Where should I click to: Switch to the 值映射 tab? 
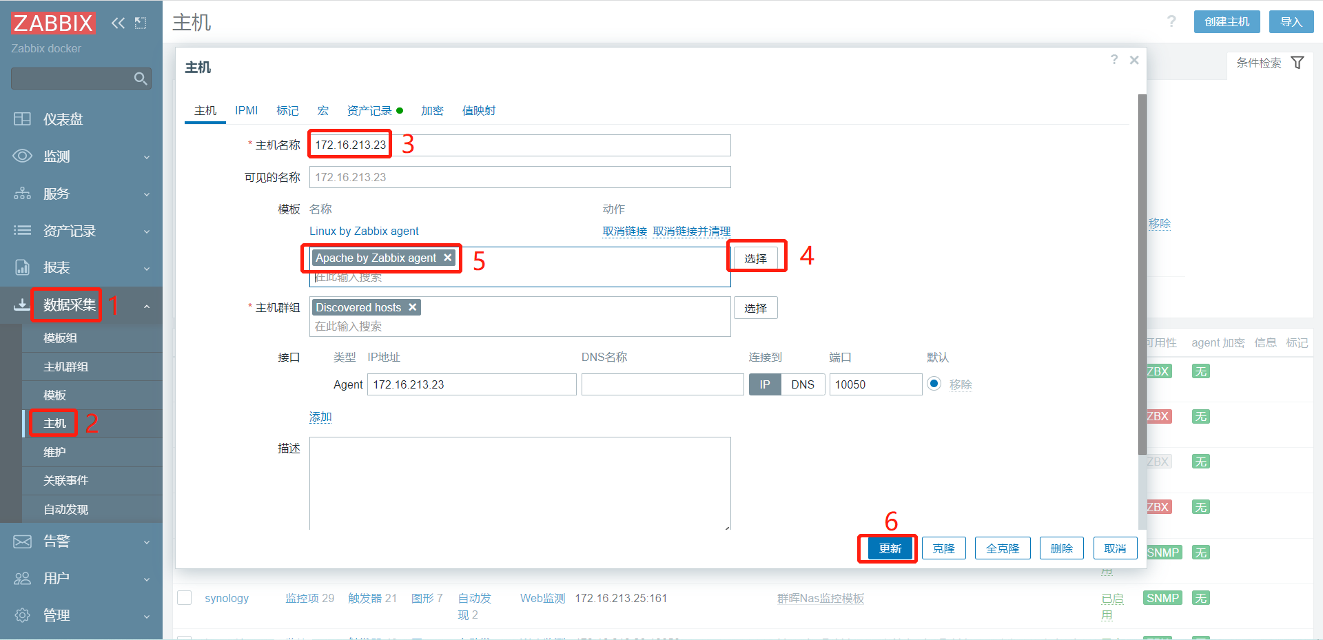point(479,110)
